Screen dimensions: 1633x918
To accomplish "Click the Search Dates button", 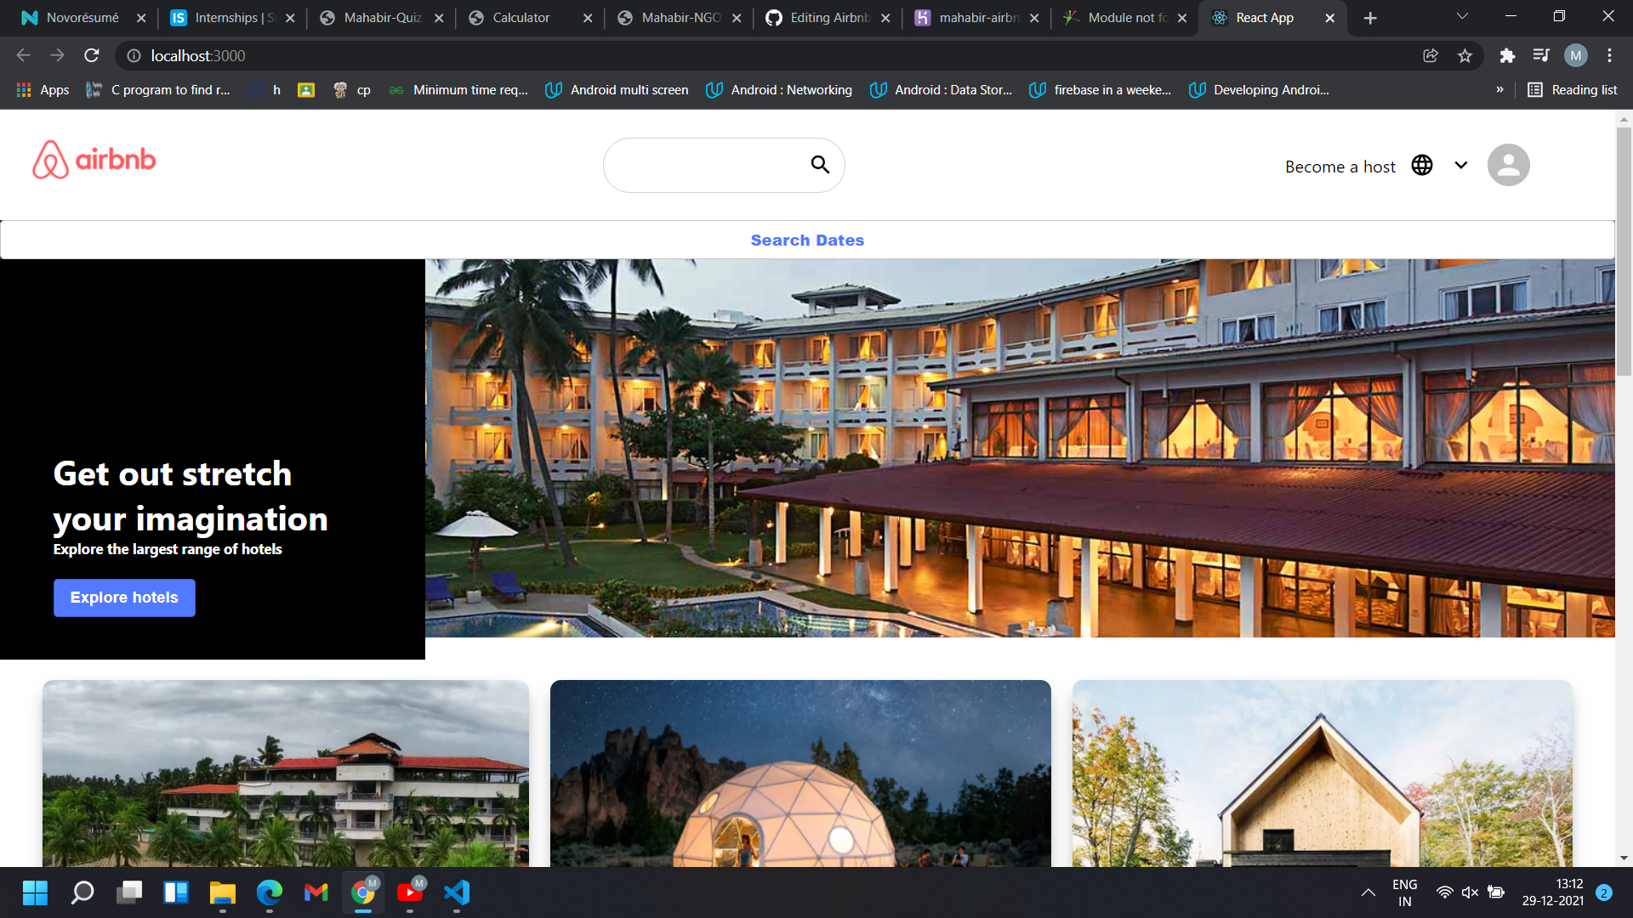I will pyautogui.click(x=807, y=241).
